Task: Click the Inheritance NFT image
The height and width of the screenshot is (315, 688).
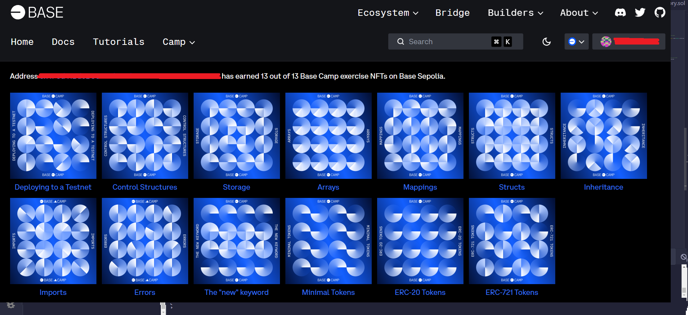Action: pyautogui.click(x=604, y=136)
